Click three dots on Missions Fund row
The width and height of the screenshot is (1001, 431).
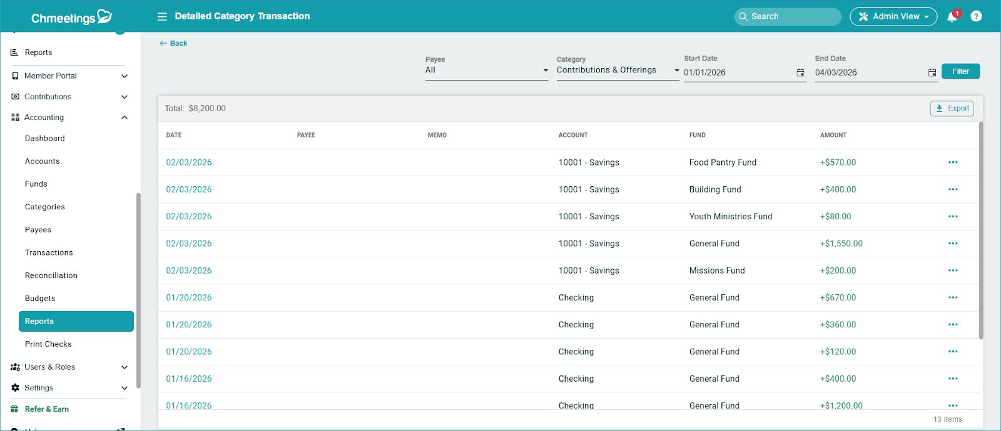[x=953, y=270]
